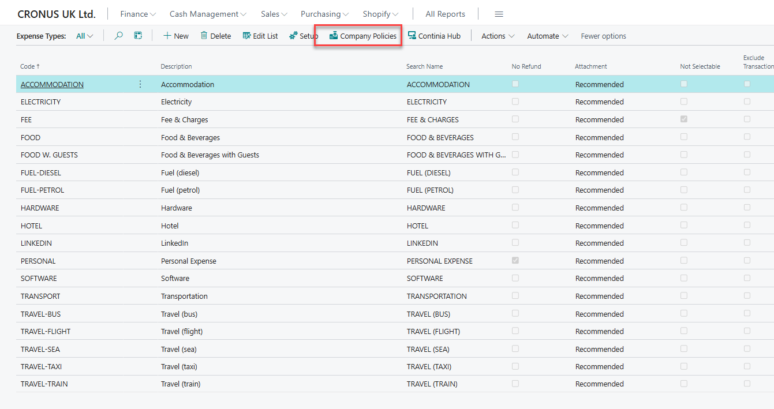Expand the Finance menu dropdown
Viewport: 774px width, 409px height.
138,14
